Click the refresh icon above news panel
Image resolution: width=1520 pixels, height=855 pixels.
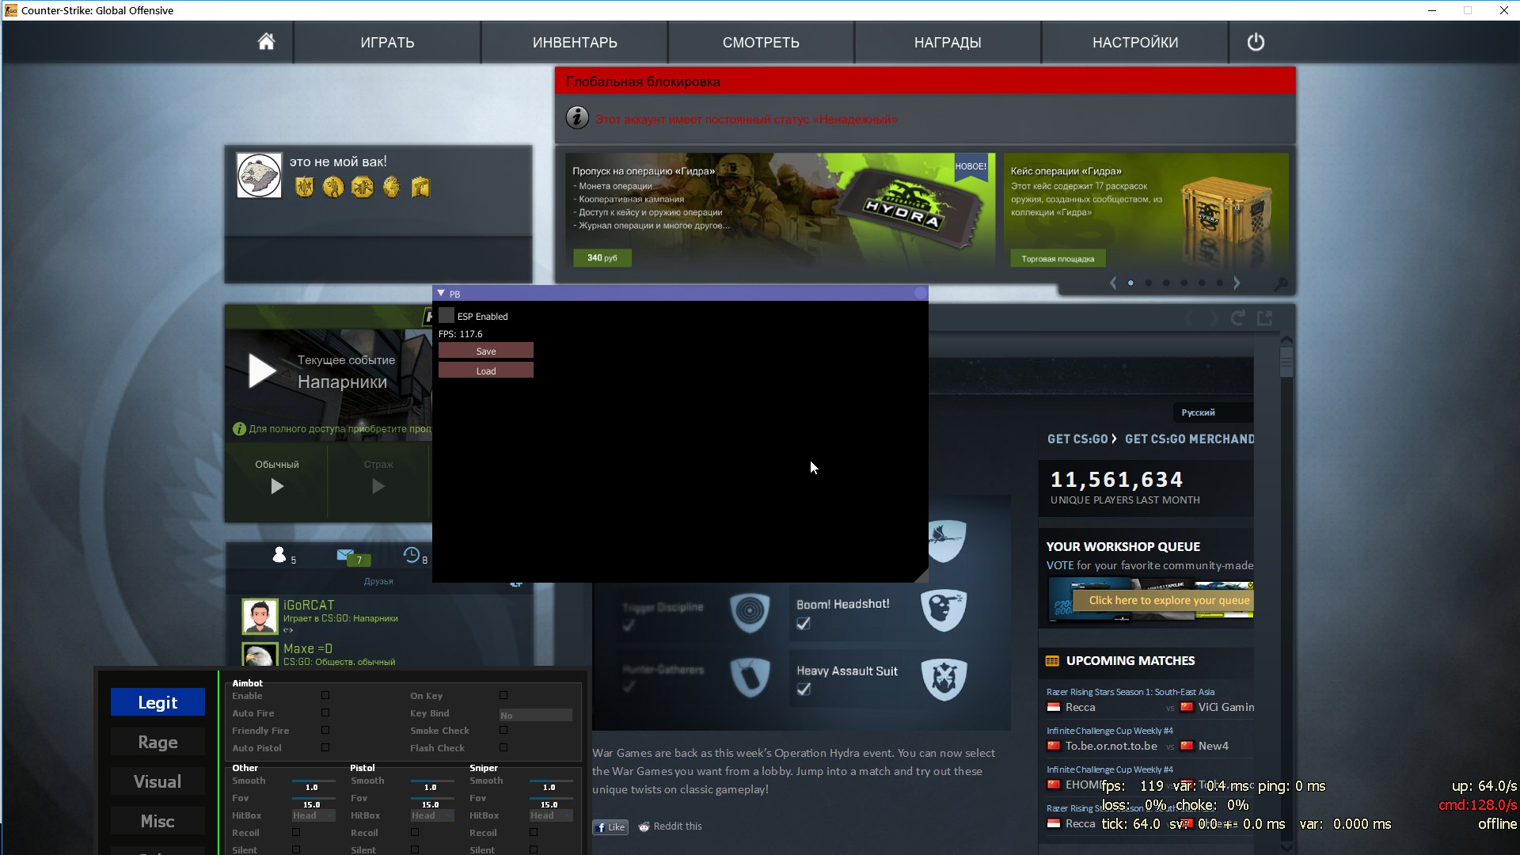[x=1238, y=317]
